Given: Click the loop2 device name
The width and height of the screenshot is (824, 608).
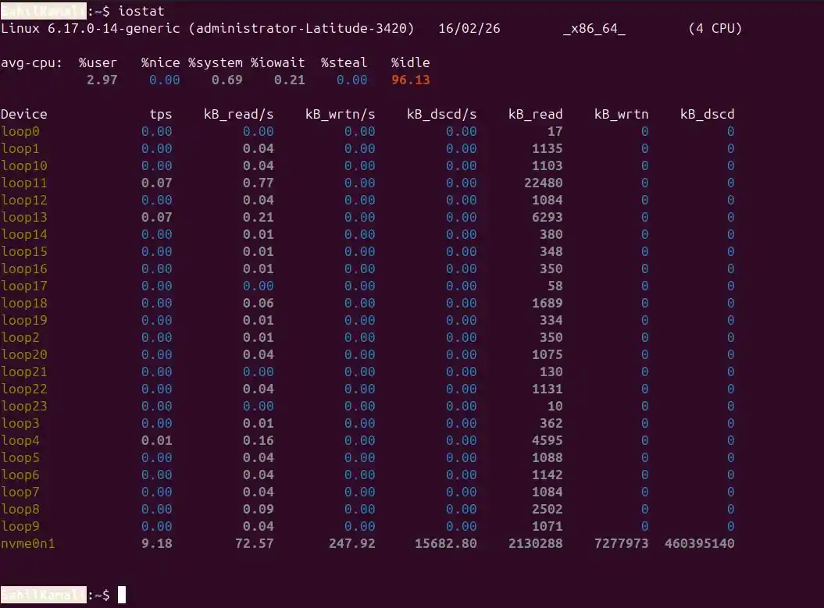Looking at the screenshot, I should tap(20, 338).
